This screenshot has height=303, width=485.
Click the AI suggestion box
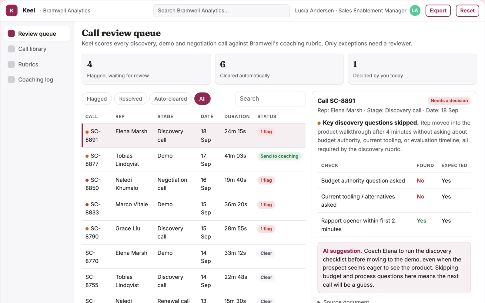[394, 268]
